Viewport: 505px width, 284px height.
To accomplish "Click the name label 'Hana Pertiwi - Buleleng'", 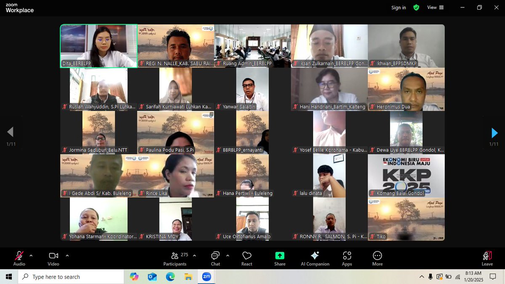I will coord(247,193).
